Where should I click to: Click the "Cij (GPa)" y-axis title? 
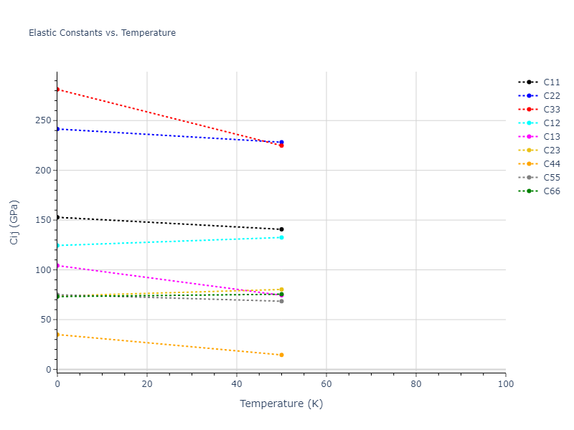[14, 222]
